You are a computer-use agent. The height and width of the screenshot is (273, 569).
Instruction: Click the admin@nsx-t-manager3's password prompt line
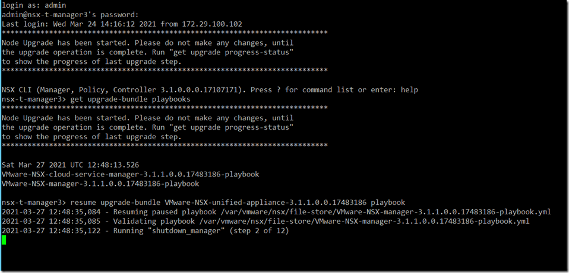pyautogui.click(x=70, y=15)
